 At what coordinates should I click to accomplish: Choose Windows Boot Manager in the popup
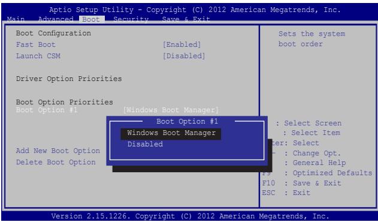(171, 133)
